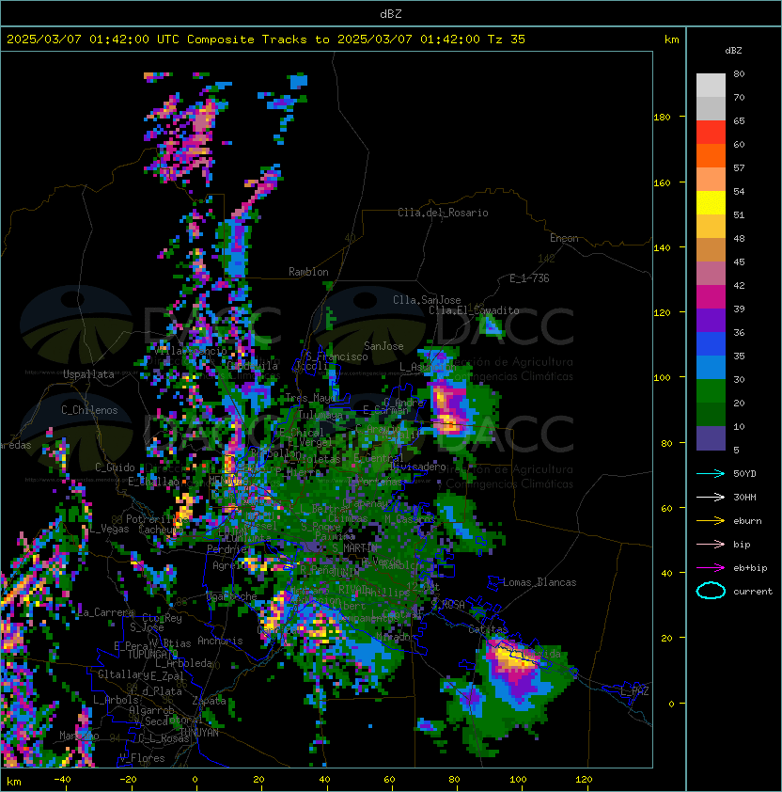The height and width of the screenshot is (792, 782).
Task: Select the bright green 30 dBZ legend swatch
Action: coord(711,391)
